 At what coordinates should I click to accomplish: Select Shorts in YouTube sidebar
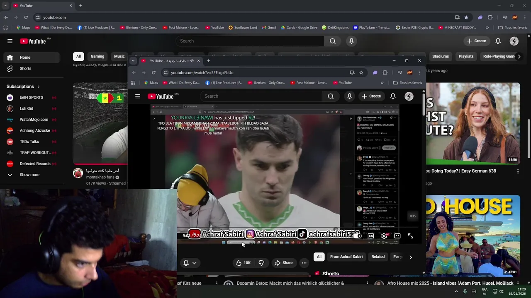[32, 68]
